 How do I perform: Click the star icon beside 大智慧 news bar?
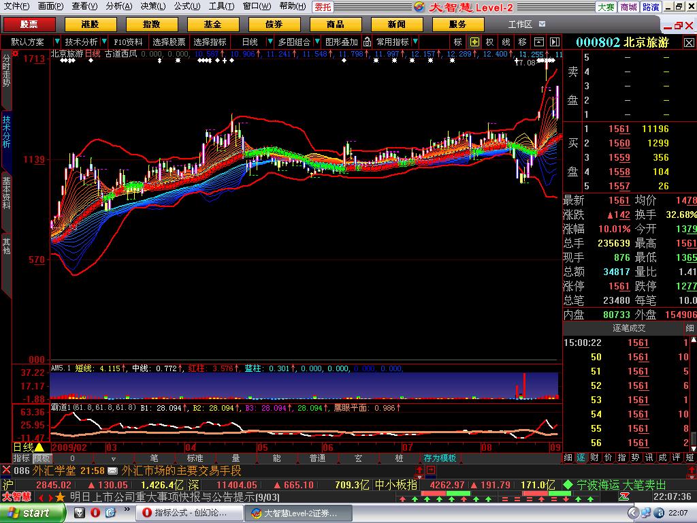tap(61, 496)
